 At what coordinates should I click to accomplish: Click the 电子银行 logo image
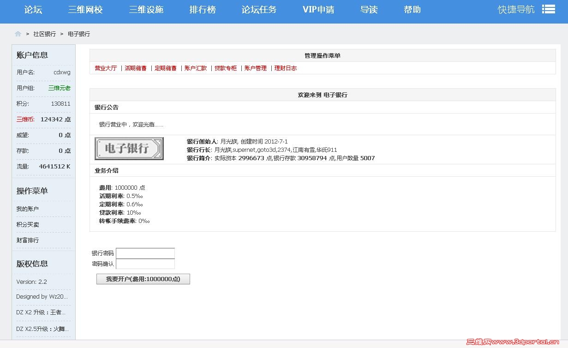[x=129, y=149]
